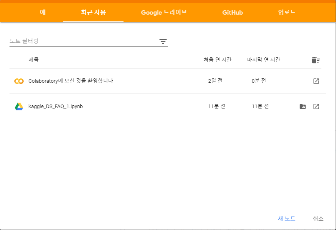
Task: Click the Colaboratory CO logo icon
Action: [19, 81]
